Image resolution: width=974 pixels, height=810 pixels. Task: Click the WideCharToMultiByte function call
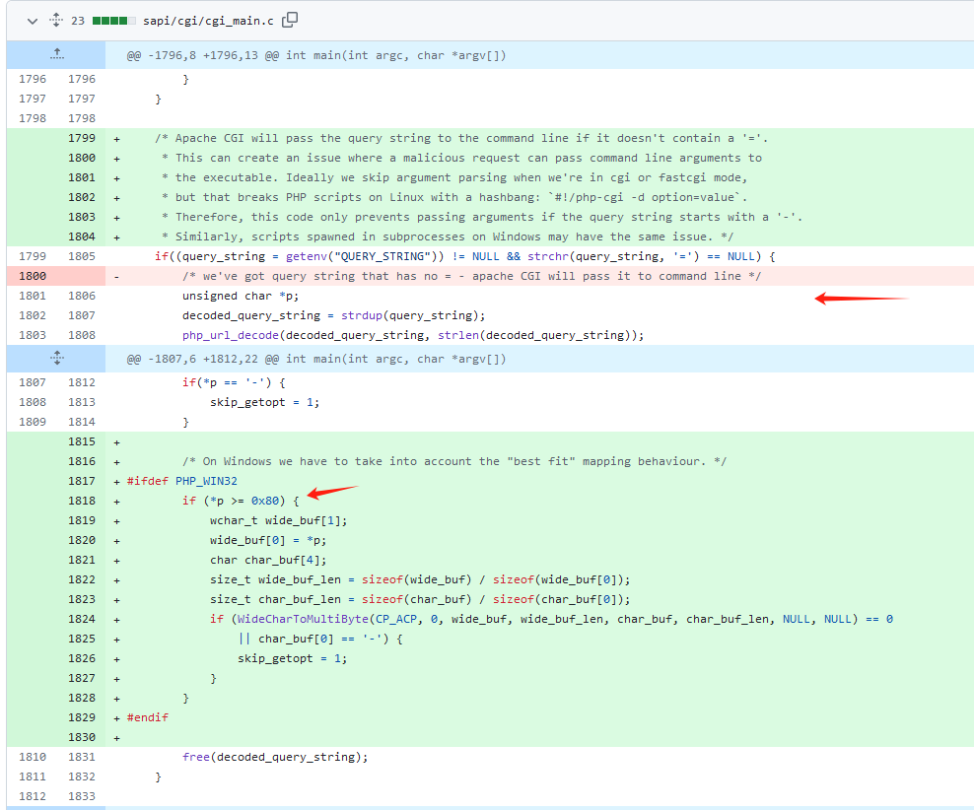click(x=303, y=619)
